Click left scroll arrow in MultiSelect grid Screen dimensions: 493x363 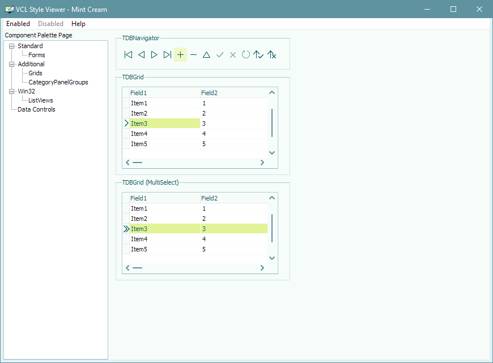click(127, 268)
